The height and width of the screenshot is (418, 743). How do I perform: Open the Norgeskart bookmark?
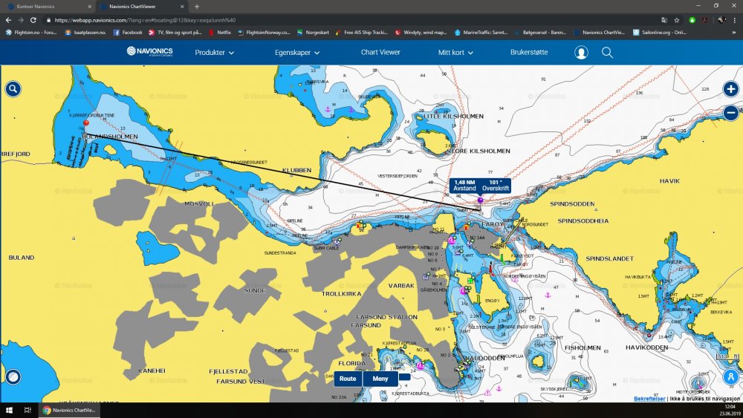click(313, 33)
